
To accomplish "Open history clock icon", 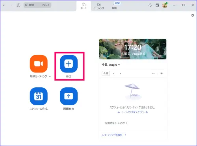I will pos(19,5).
